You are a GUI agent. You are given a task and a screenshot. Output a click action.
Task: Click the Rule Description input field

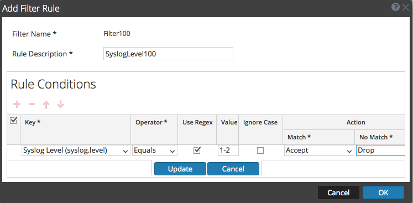click(168, 54)
